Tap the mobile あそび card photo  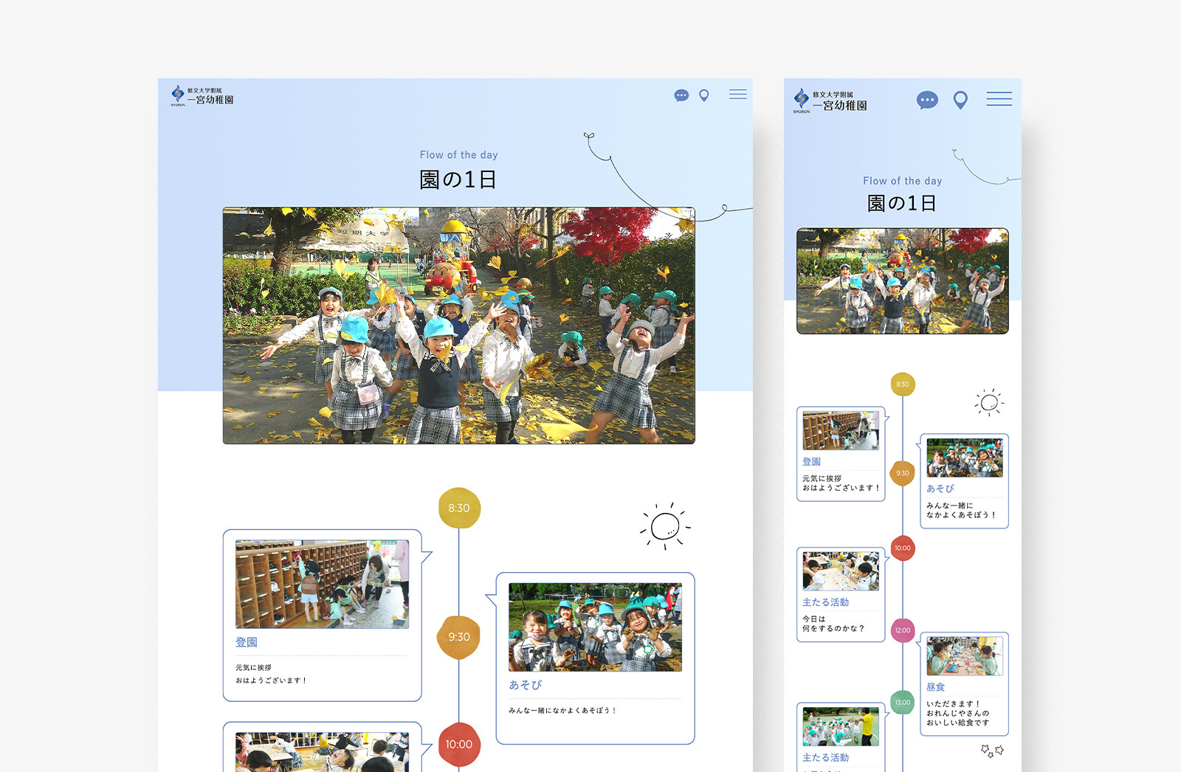(965, 458)
